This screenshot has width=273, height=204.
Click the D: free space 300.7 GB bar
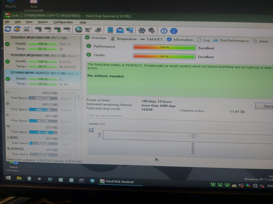[43, 110]
